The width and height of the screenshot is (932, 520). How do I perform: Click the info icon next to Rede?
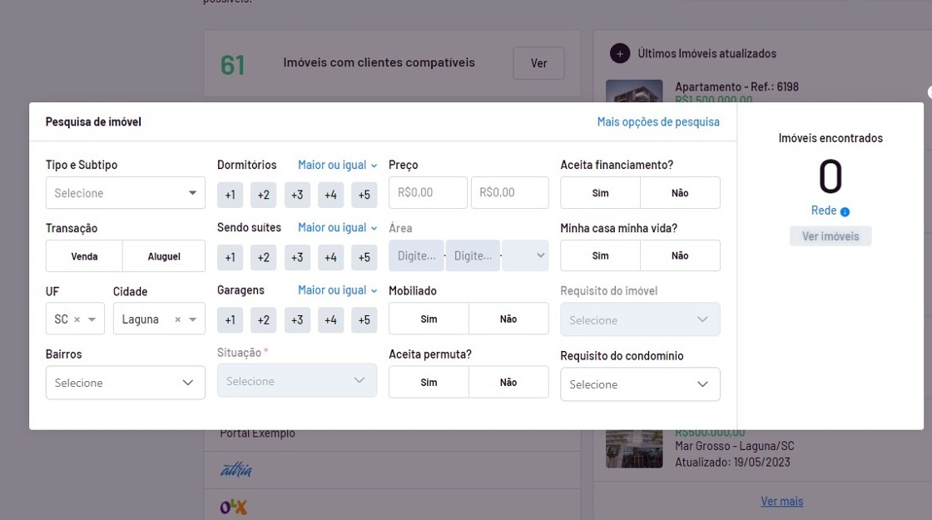(x=845, y=211)
